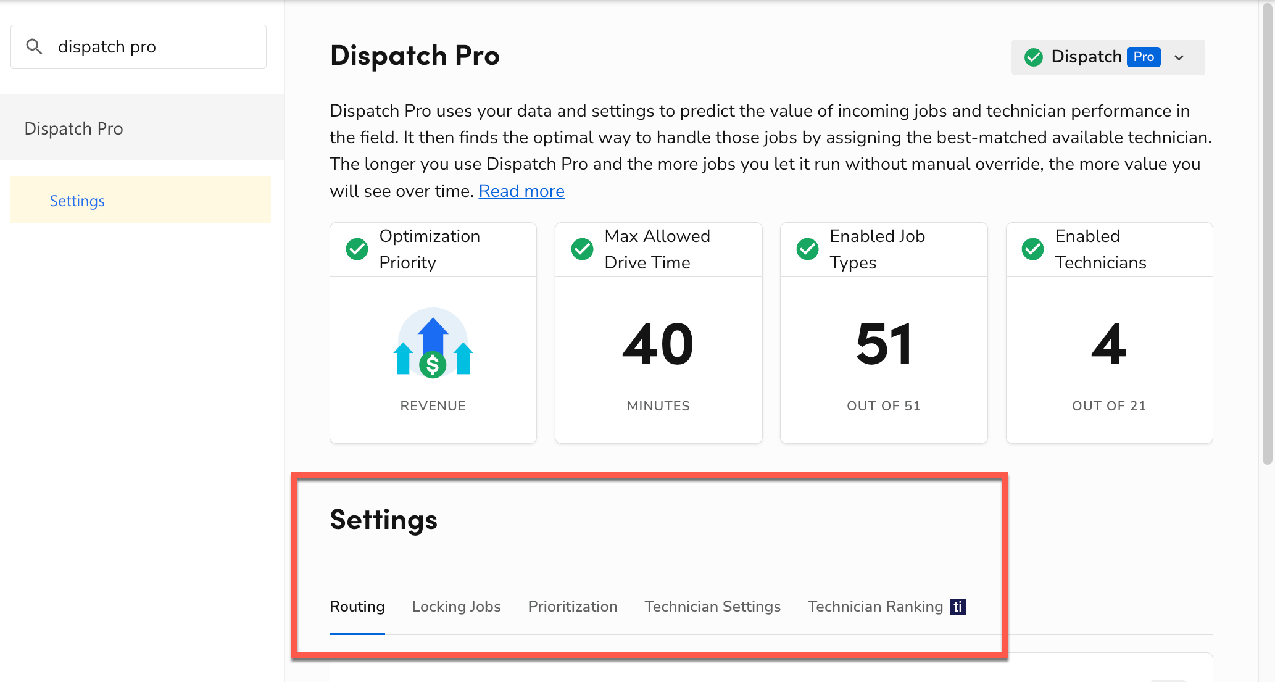Select the Technician Settings tab

(713, 607)
